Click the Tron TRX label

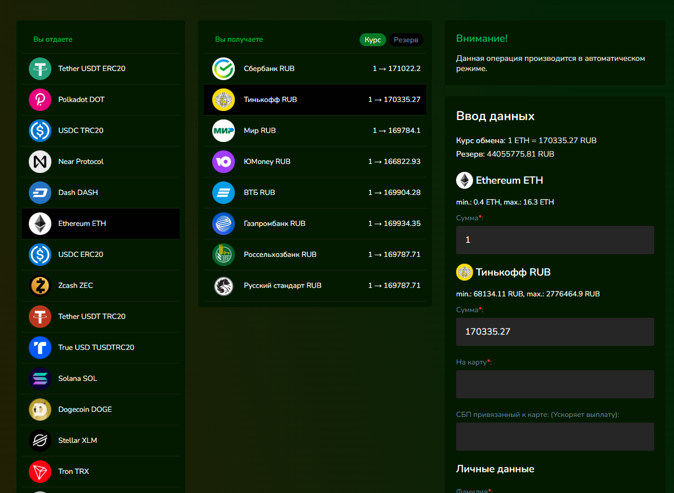(x=73, y=472)
